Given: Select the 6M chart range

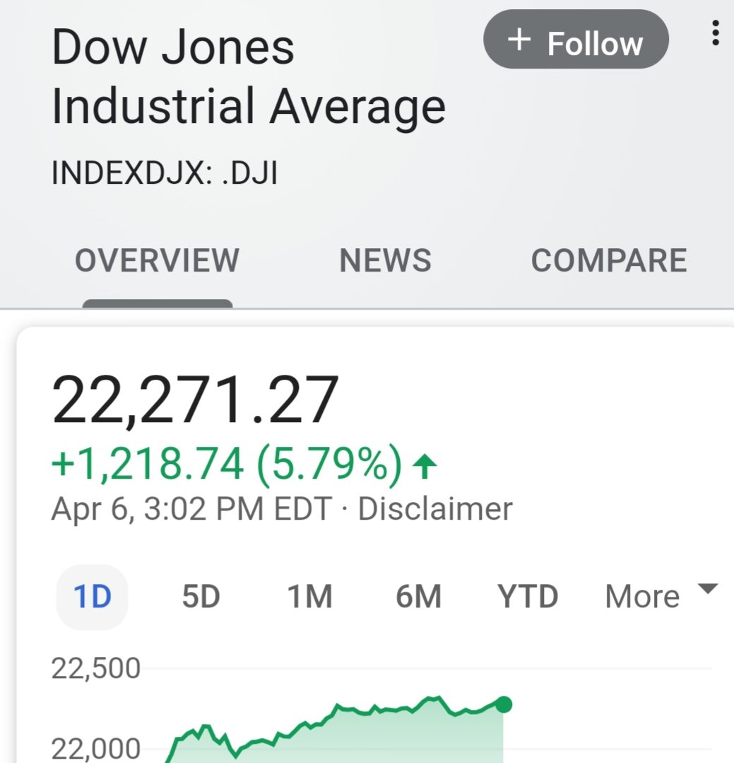Looking at the screenshot, I should (x=418, y=597).
